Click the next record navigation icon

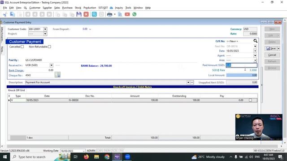(42, 14)
